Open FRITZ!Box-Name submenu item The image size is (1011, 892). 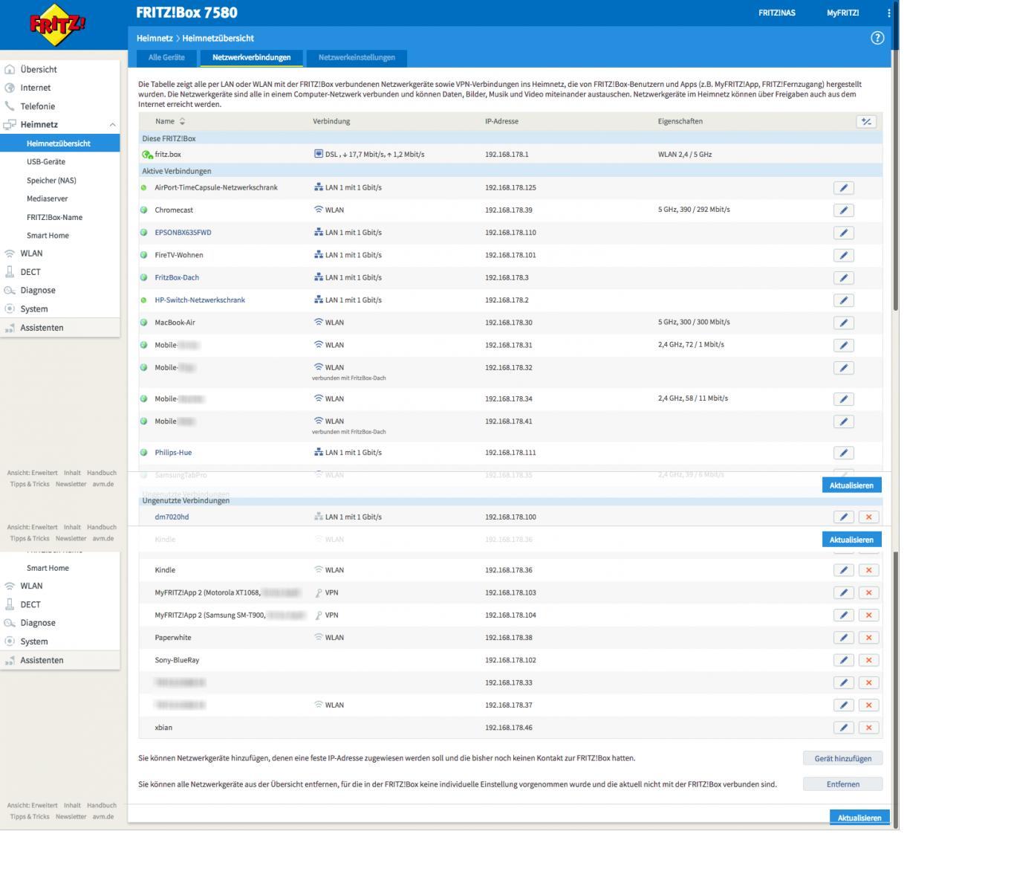[54, 217]
